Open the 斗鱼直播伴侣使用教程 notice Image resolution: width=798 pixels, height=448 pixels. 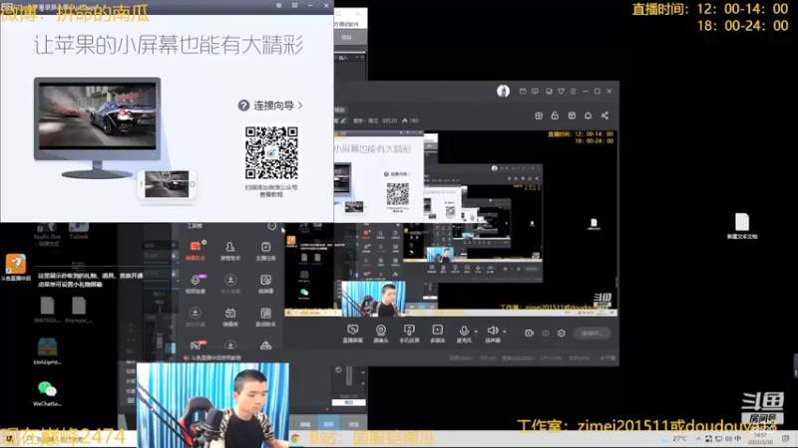pyautogui.click(x=212, y=358)
